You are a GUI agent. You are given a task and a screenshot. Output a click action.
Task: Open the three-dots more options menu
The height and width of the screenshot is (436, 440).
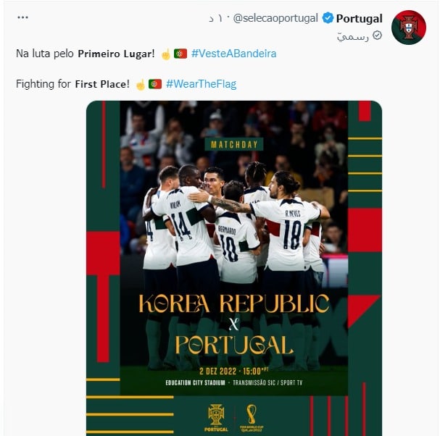coord(22,17)
